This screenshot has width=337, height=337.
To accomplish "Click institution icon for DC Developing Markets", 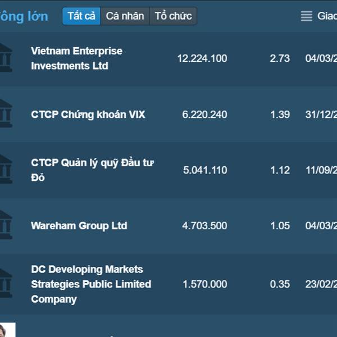I will (x=6, y=284).
